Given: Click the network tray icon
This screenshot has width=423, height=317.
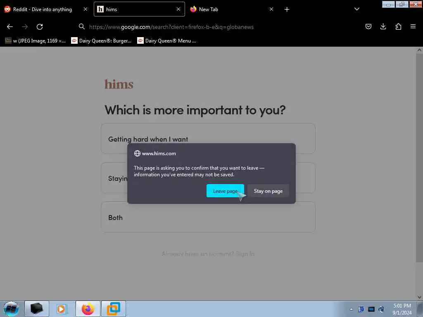Looking at the screenshot, I should click(381, 309).
